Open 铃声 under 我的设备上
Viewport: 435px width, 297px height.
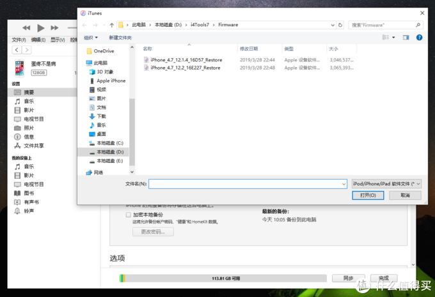[29, 211]
